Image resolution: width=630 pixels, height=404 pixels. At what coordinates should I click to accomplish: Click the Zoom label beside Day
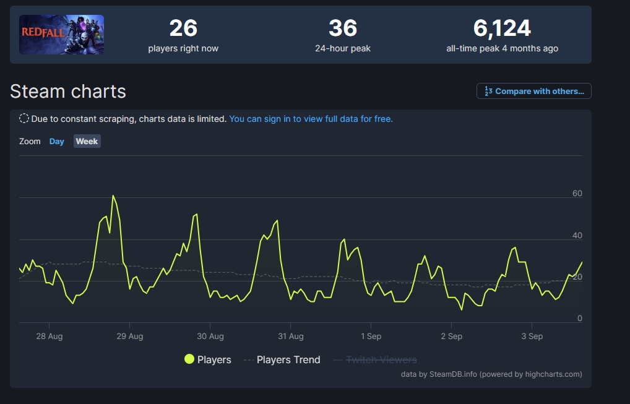pos(30,141)
